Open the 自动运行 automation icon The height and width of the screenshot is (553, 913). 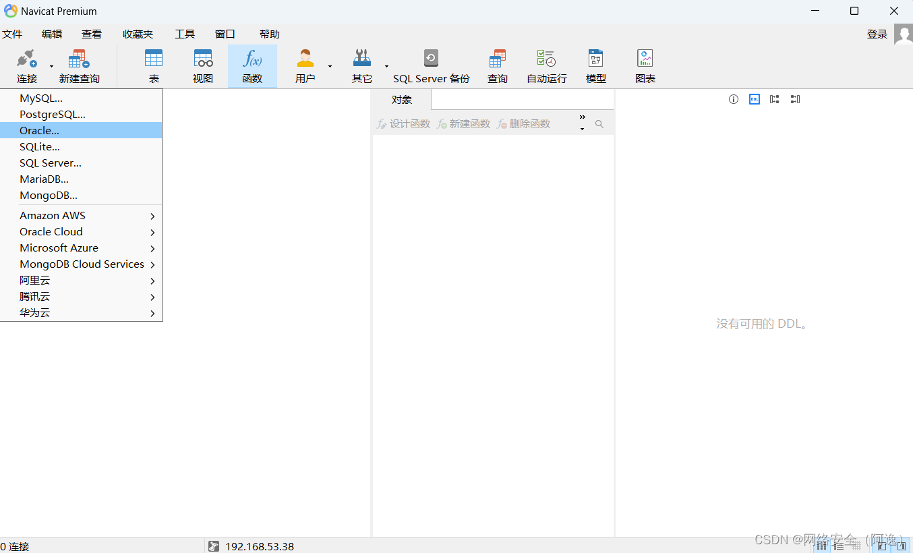(x=546, y=59)
